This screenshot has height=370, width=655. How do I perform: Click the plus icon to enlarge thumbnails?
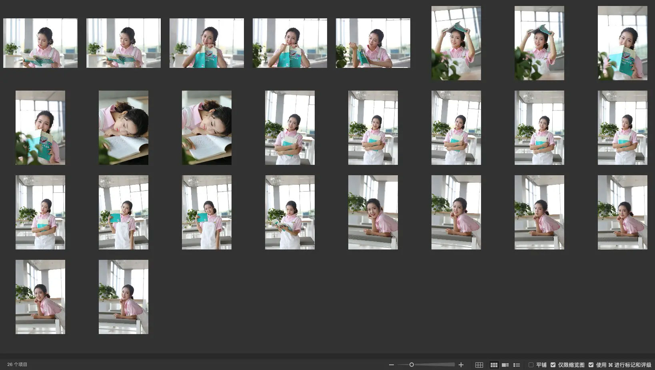click(x=461, y=365)
